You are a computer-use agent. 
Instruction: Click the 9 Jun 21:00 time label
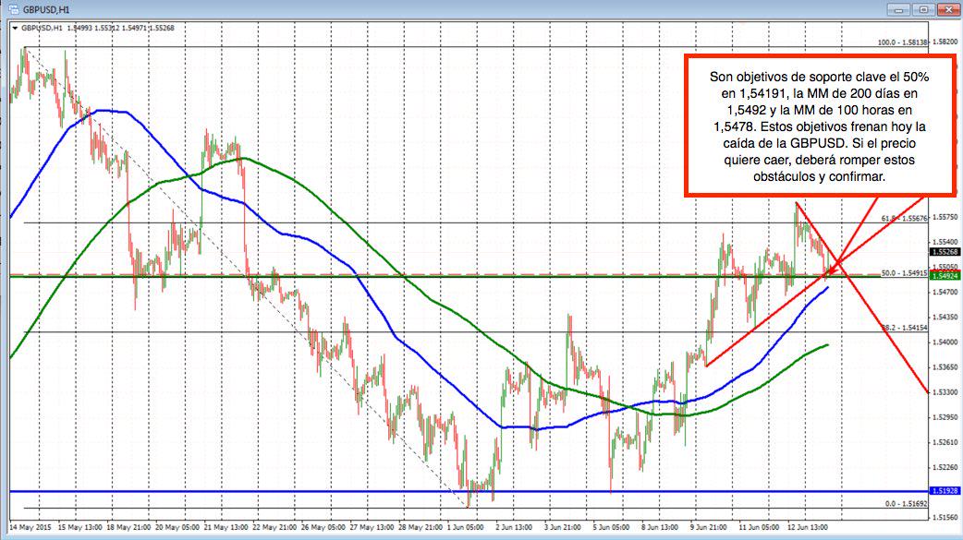pyautogui.click(x=708, y=527)
